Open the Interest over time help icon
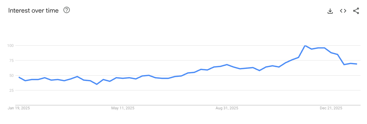The height and width of the screenshot is (124, 367). (x=67, y=11)
